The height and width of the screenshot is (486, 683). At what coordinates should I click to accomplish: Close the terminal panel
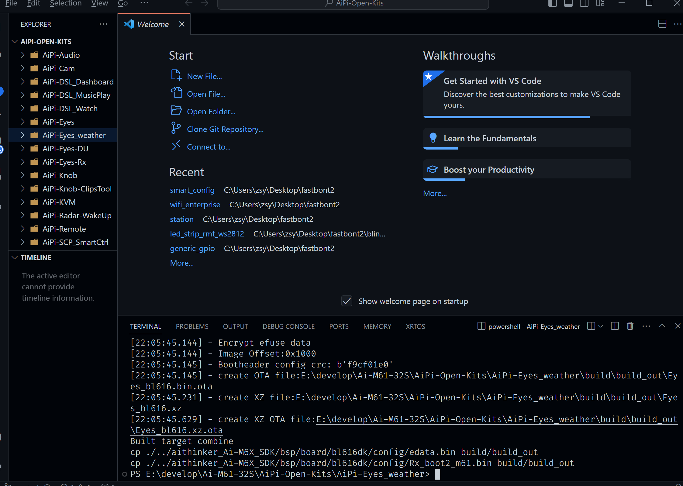point(678,326)
